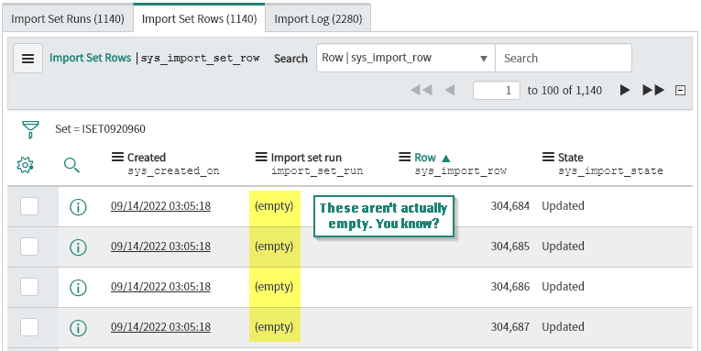Open Created link for row 304,687
The image size is (701, 351).
(x=160, y=326)
